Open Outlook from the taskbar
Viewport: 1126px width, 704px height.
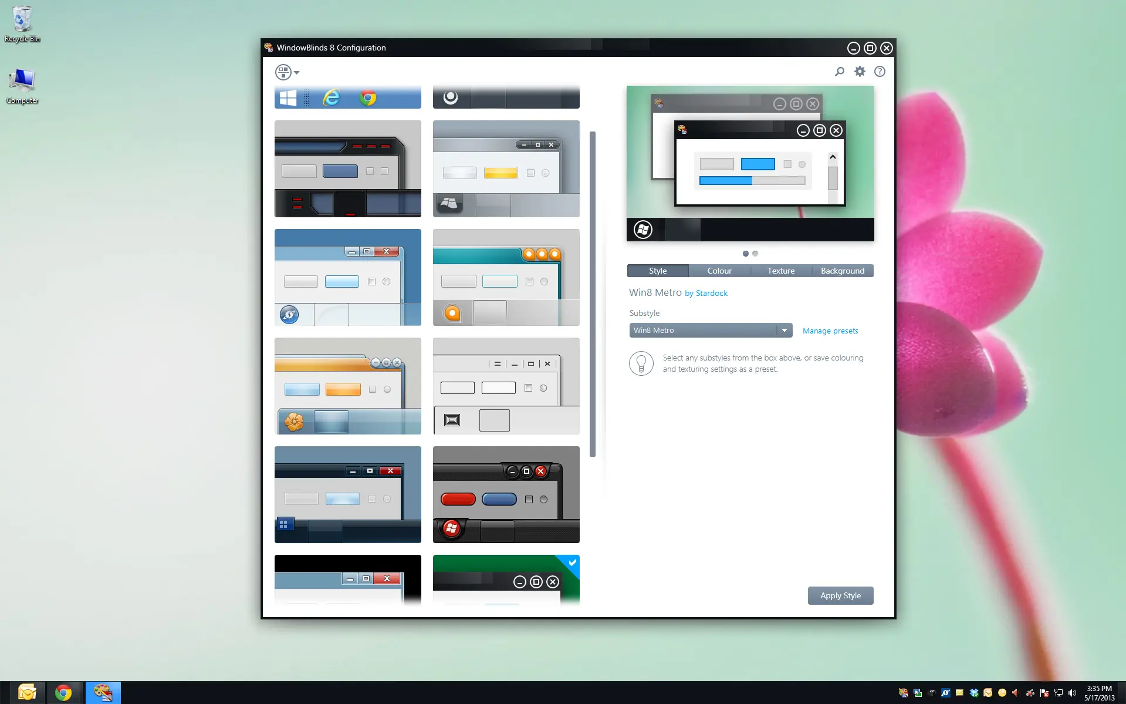(x=27, y=693)
